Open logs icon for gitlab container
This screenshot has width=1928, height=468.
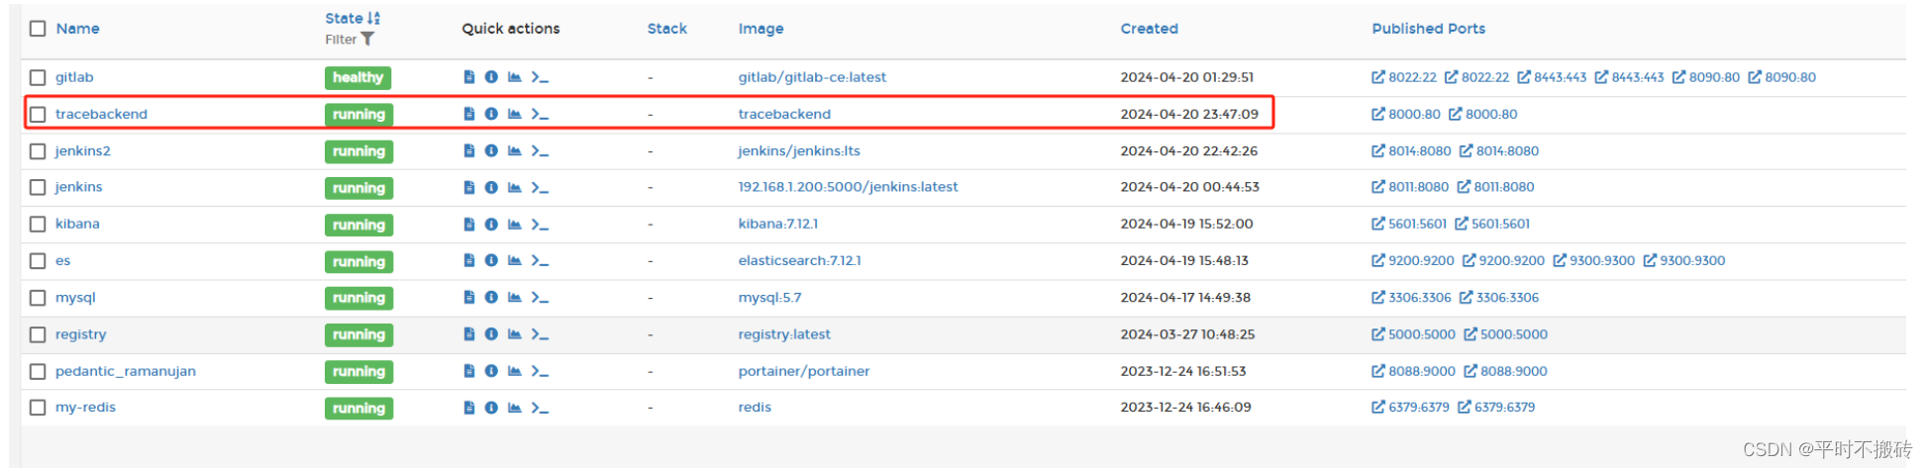[x=469, y=77]
